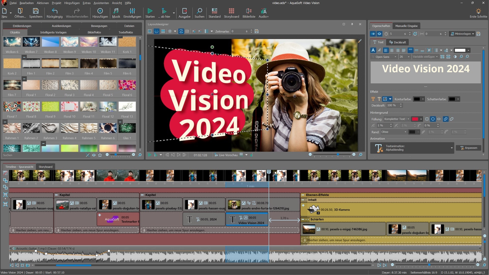Click favorites star icon in object search bar

(100, 155)
